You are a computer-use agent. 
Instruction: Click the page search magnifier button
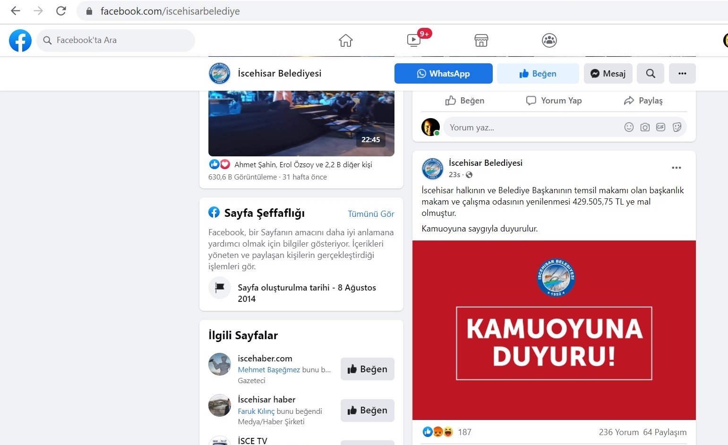(x=651, y=74)
